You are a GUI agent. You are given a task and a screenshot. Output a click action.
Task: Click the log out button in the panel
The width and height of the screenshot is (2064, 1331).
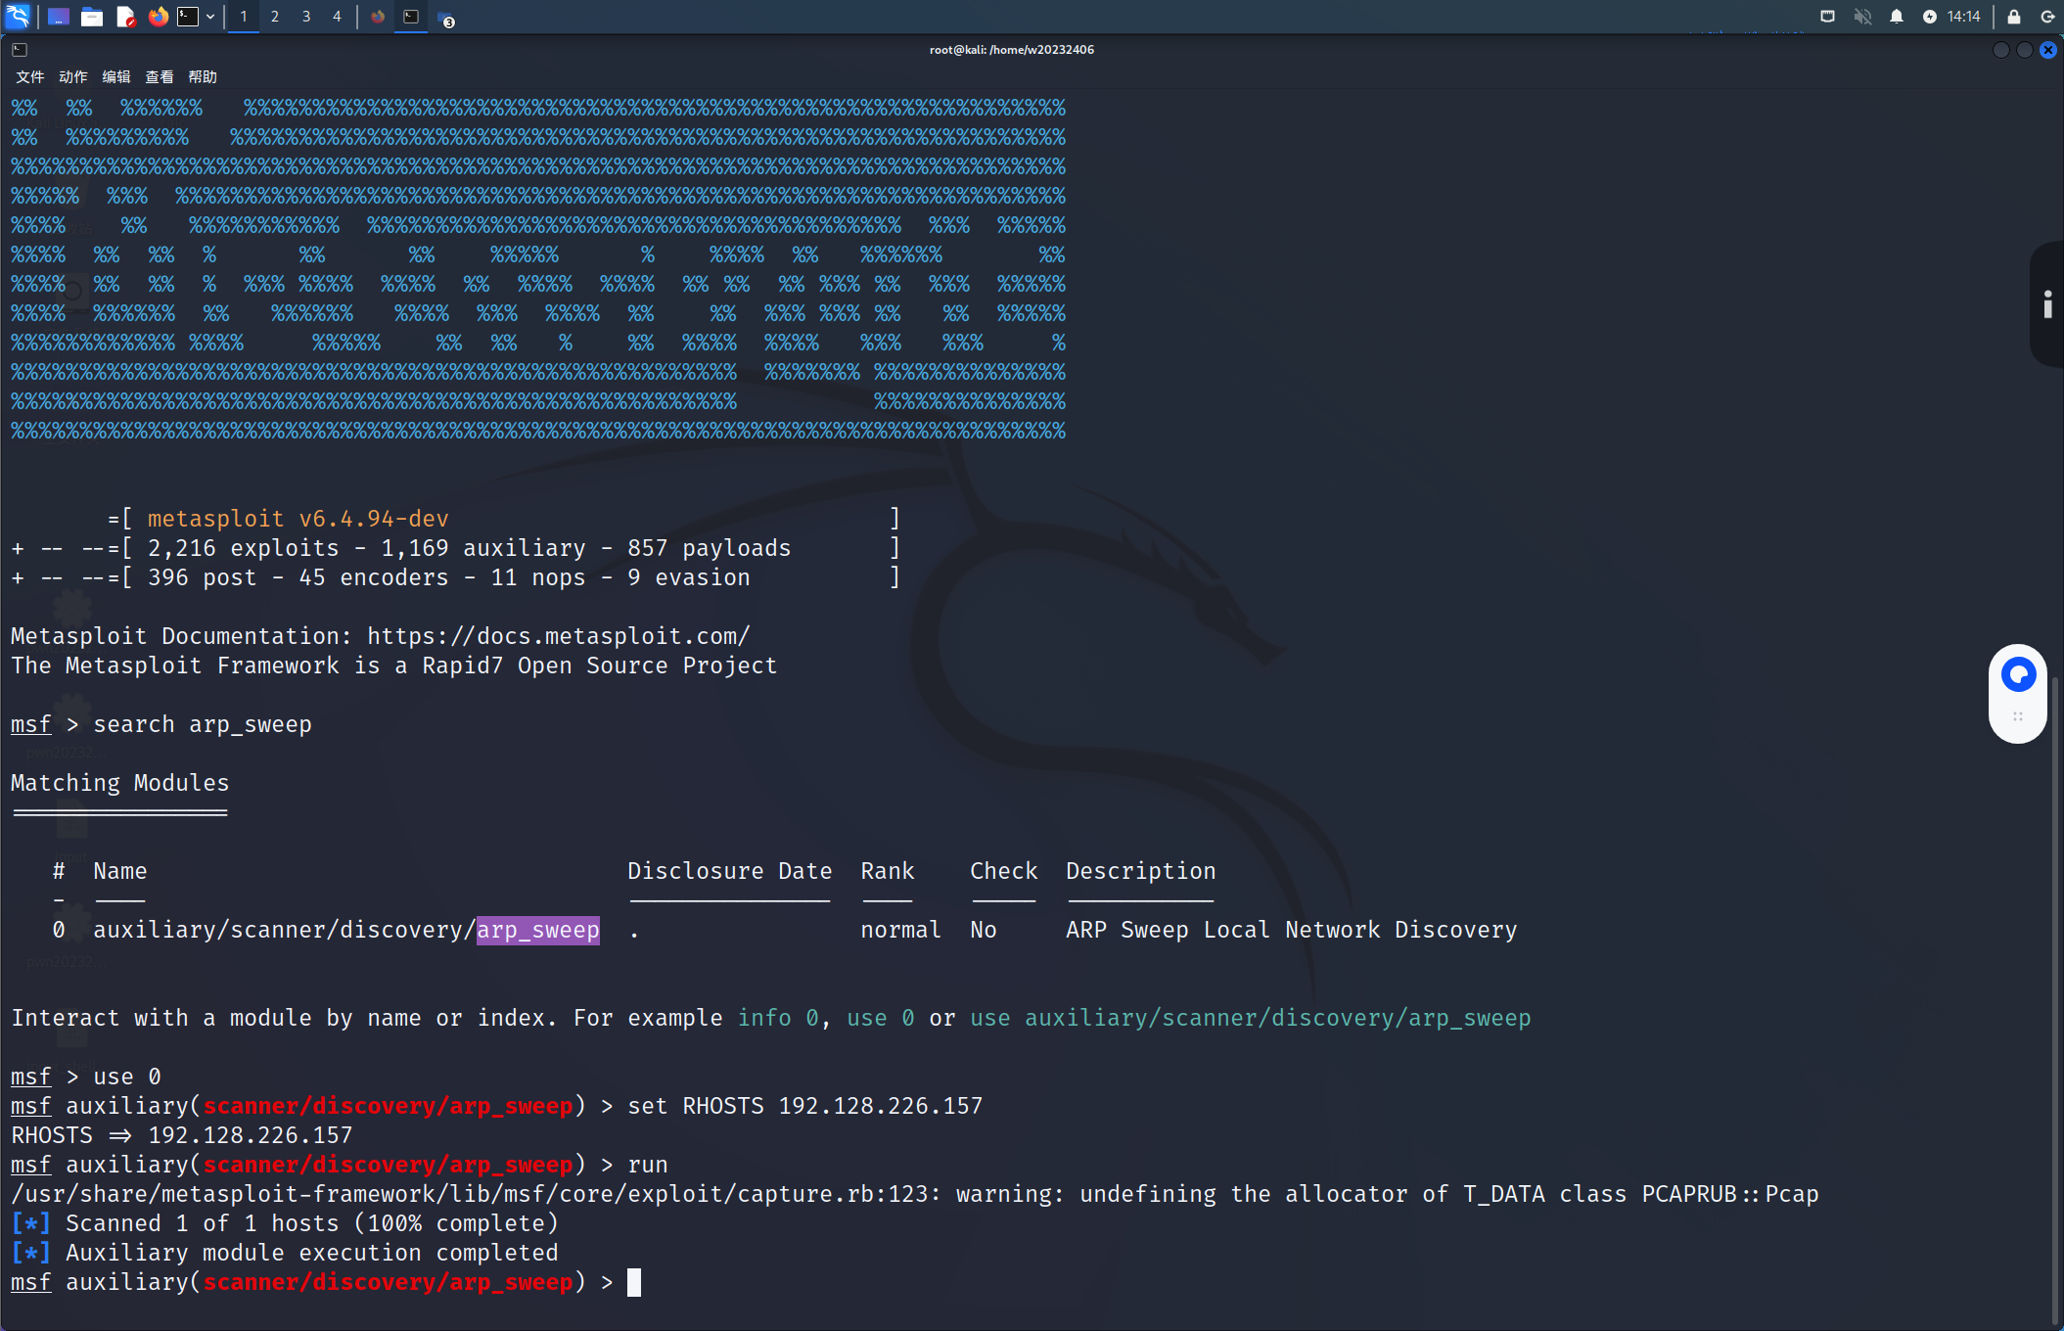(x=2046, y=17)
